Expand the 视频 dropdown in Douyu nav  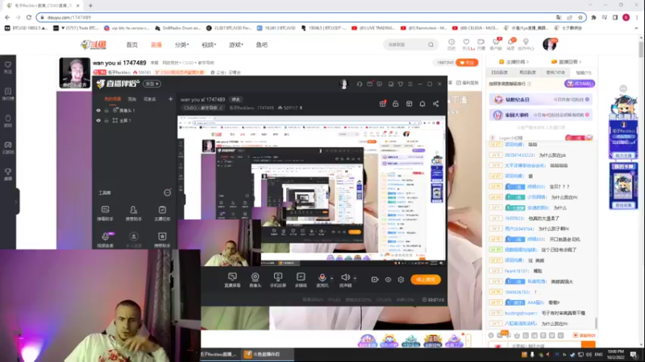209,45
